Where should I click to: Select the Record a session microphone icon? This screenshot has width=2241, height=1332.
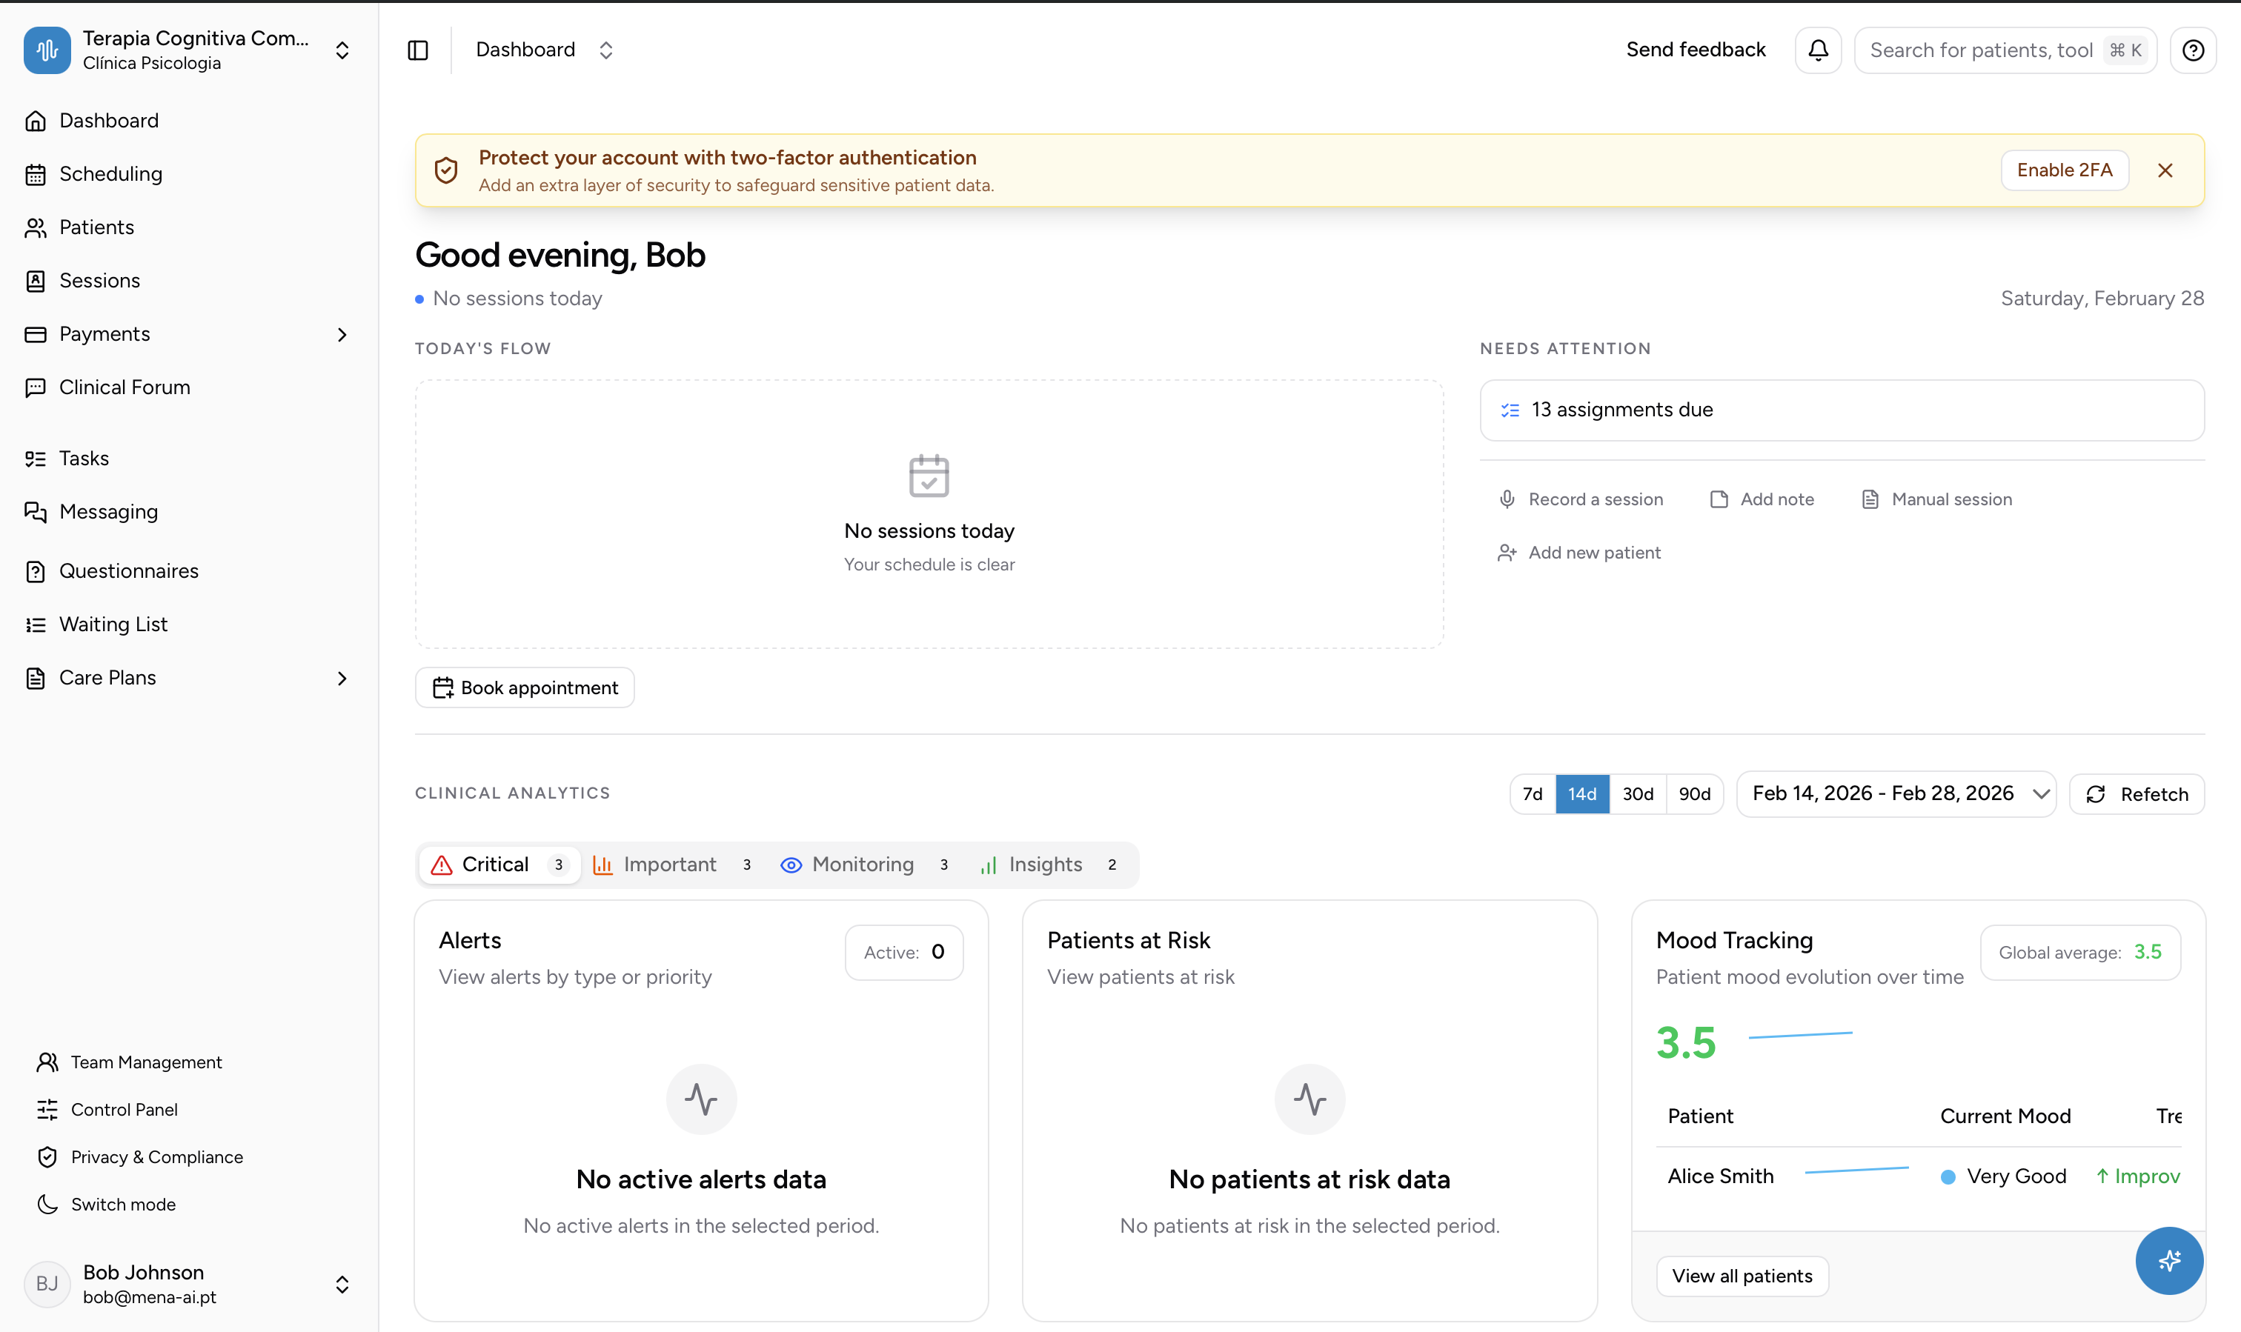[1507, 499]
